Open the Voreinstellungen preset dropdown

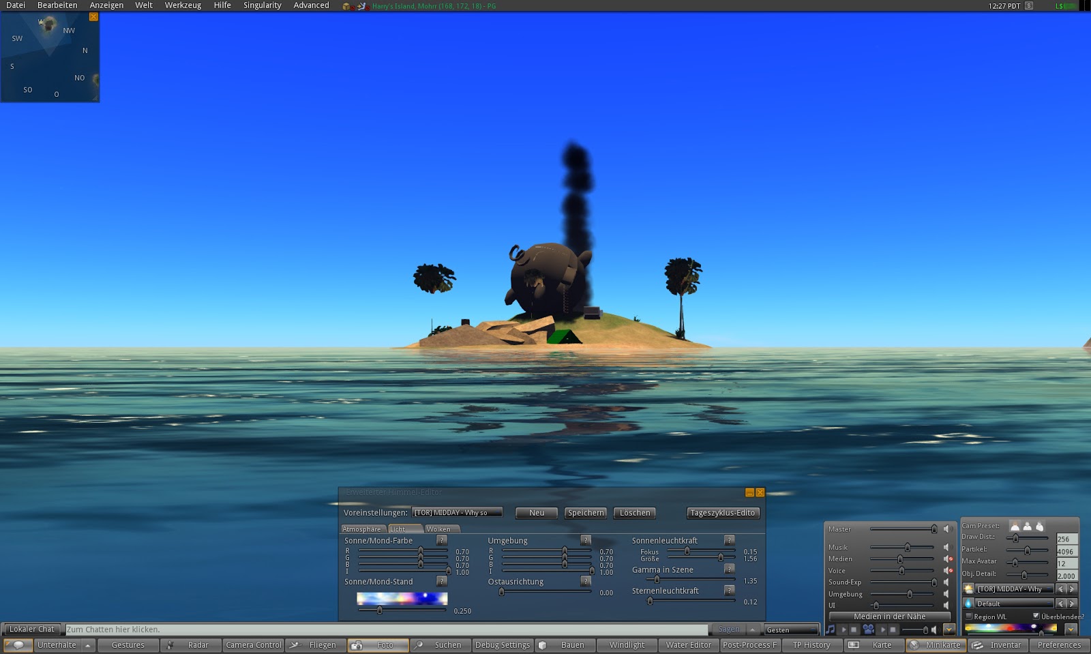455,511
